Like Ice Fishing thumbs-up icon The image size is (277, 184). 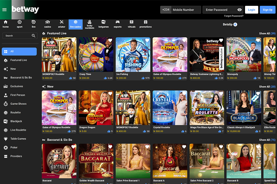pyautogui.click(x=143, y=78)
